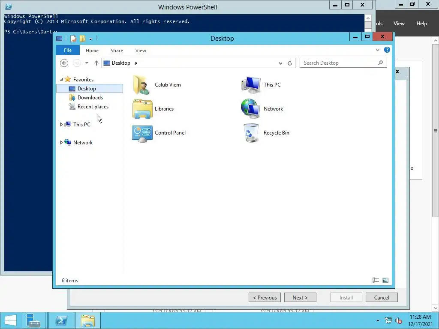The image size is (439, 329).
Task: Open the Windows Start button
Action: 11,320
